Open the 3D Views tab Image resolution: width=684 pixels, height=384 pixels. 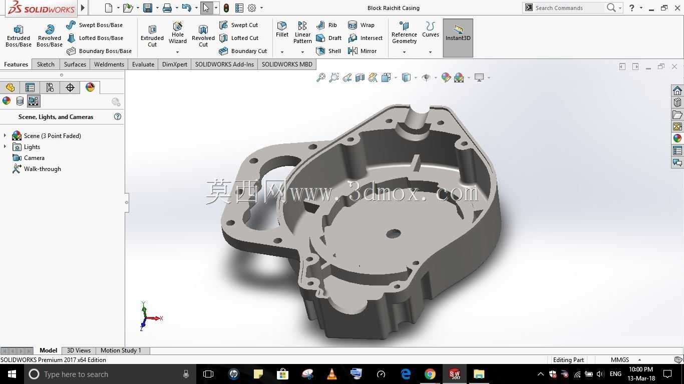point(79,350)
